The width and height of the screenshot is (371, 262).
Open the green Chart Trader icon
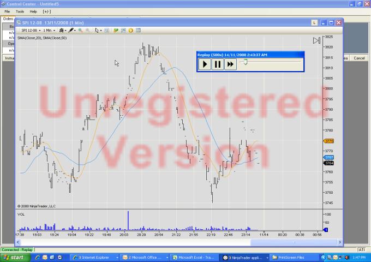116,31
